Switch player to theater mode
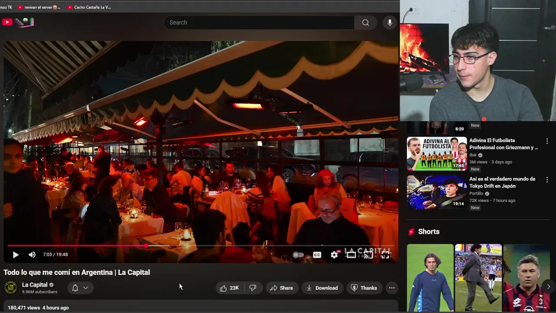556x313 pixels. [351, 255]
